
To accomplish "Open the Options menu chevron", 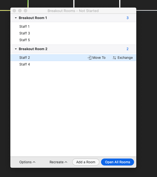I will click(x=34, y=162).
